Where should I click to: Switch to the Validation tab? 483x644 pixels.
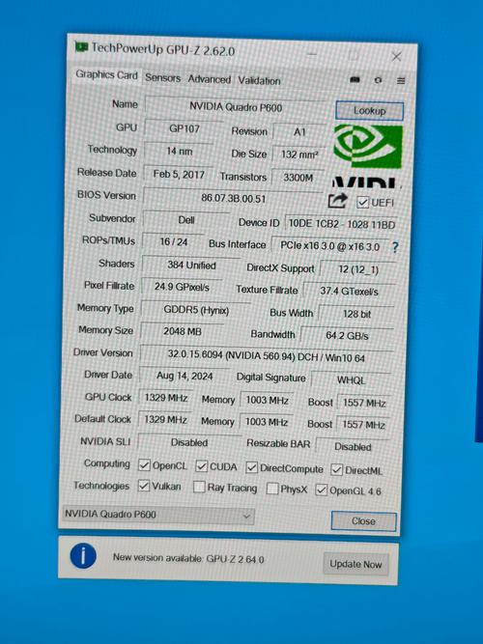pos(259,80)
